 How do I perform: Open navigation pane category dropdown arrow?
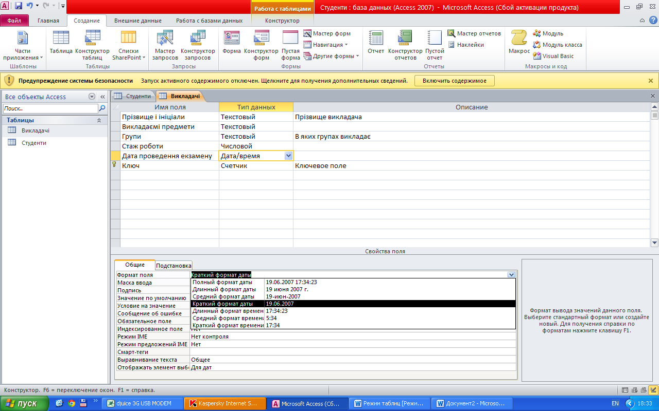click(92, 97)
